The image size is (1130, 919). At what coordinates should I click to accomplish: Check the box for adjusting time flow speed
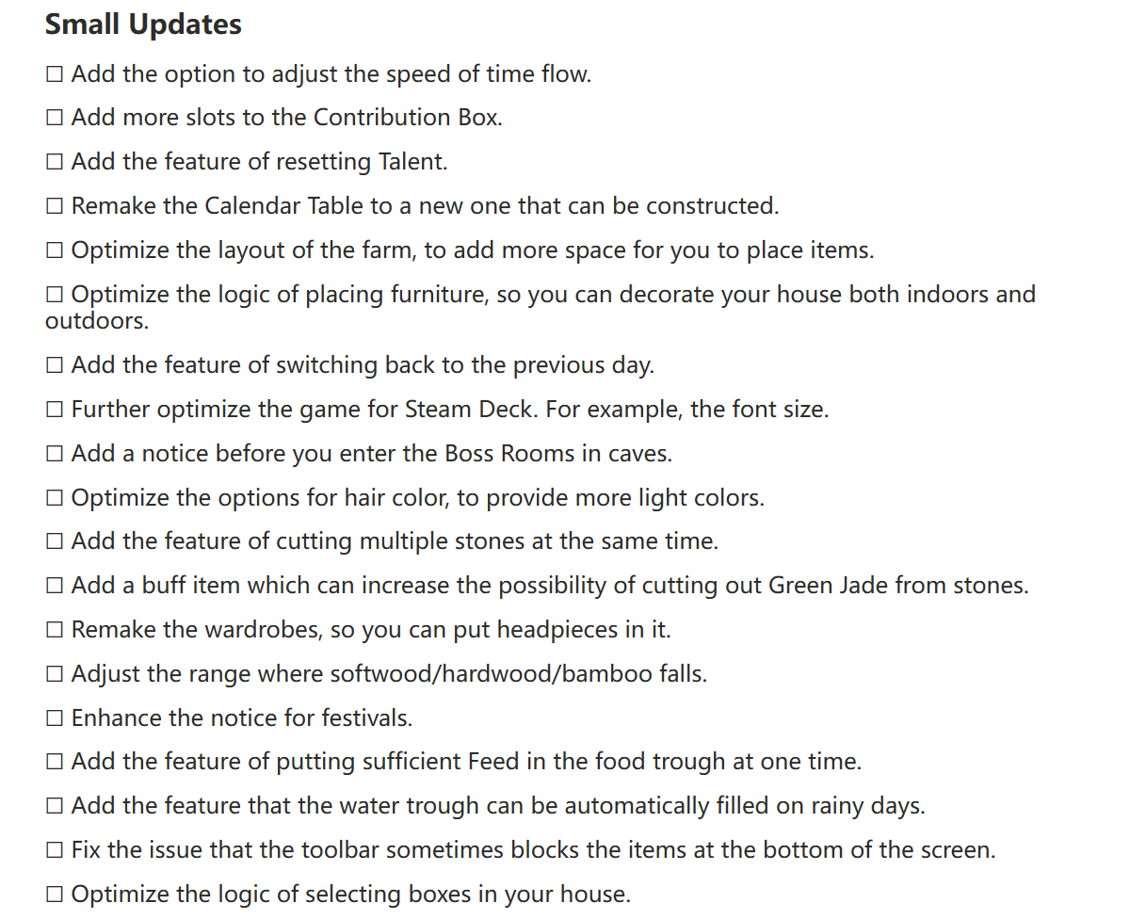click(x=55, y=74)
